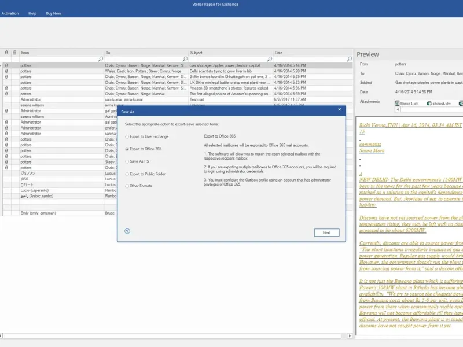
Task: Select Other Formats radio button
Action: click(127, 186)
